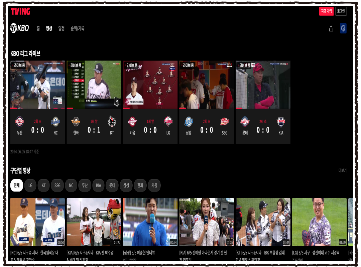Click the KBO league logo
The height and width of the screenshot is (267, 361).
pyautogui.click(x=20, y=28)
